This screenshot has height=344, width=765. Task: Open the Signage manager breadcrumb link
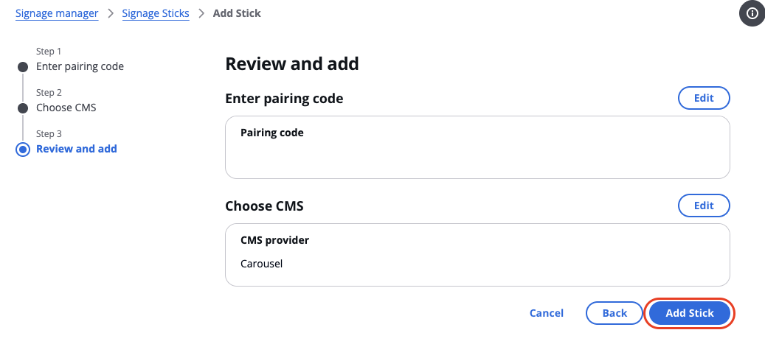(57, 13)
